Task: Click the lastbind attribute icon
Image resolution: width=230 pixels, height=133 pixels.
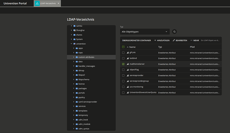Action: tap(128, 58)
